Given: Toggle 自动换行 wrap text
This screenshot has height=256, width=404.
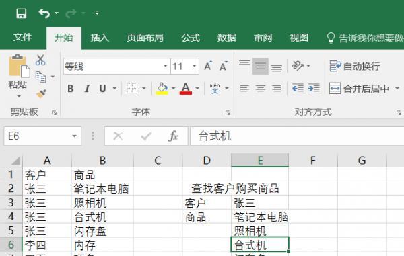Looking at the screenshot, I should [355, 66].
